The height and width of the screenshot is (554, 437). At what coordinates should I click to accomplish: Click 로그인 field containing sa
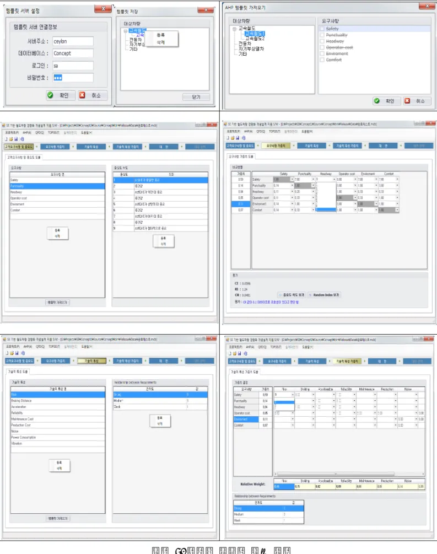(73, 66)
